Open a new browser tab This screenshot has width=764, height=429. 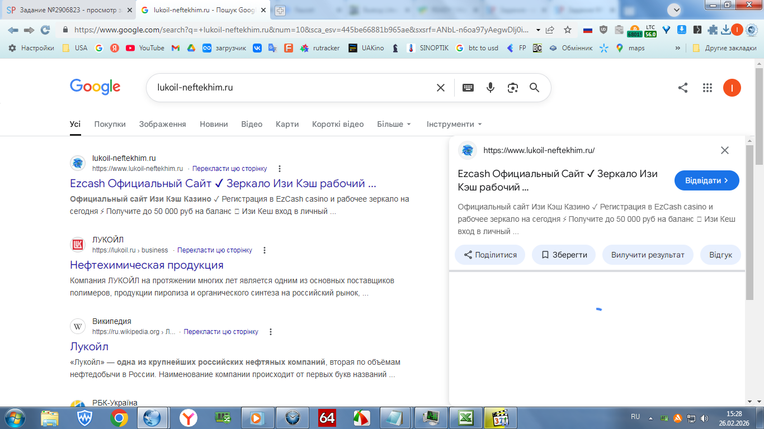point(280,10)
